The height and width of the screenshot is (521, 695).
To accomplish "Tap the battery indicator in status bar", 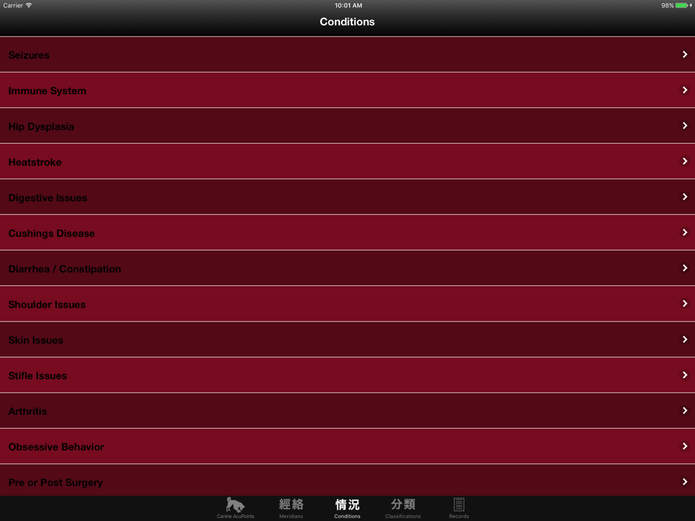I will [682, 5].
